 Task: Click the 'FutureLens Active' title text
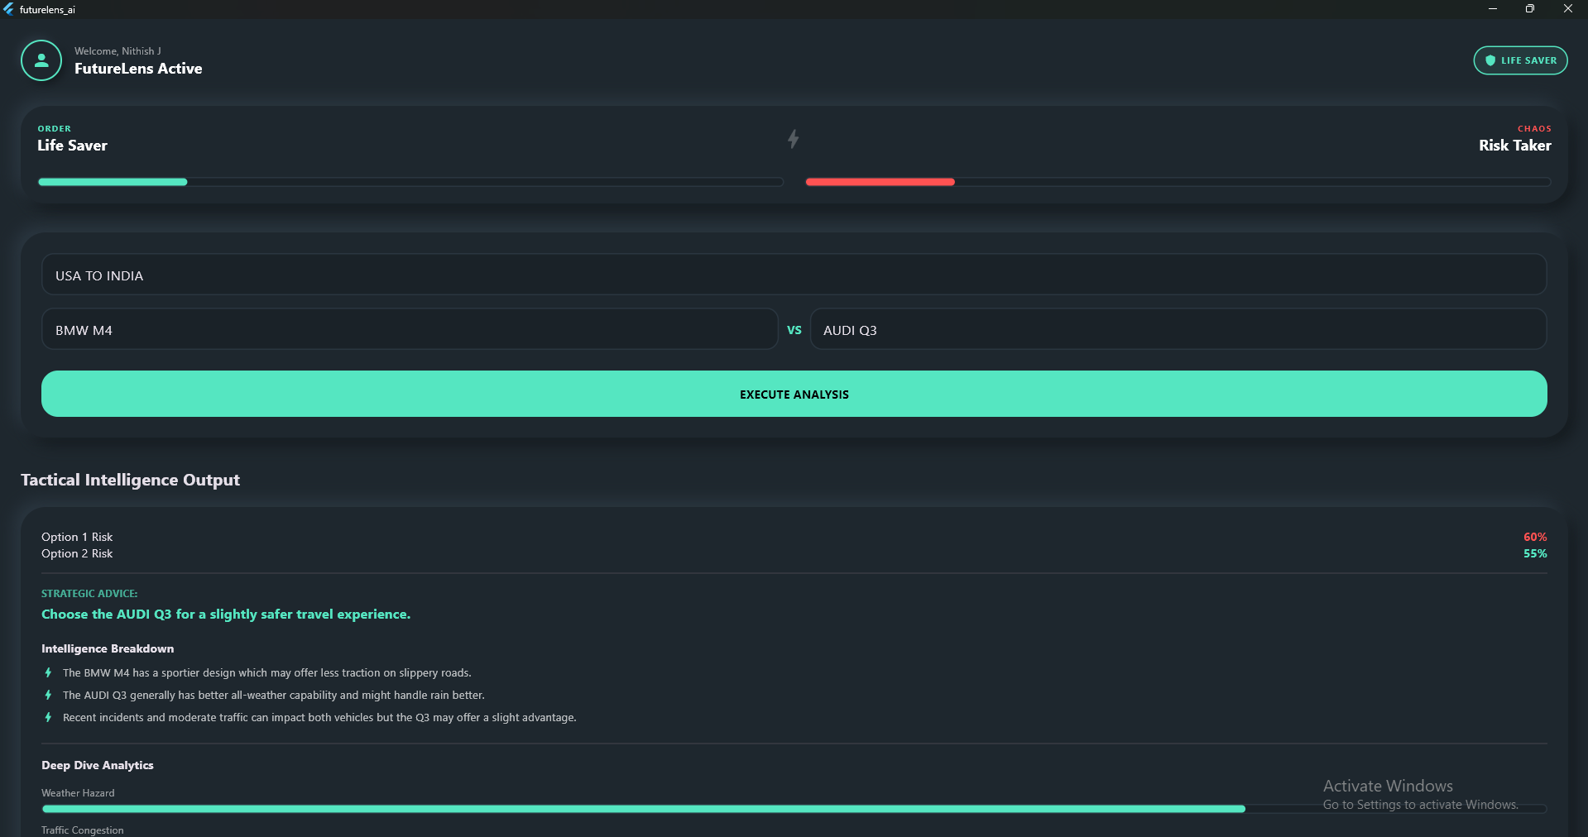coord(138,69)
